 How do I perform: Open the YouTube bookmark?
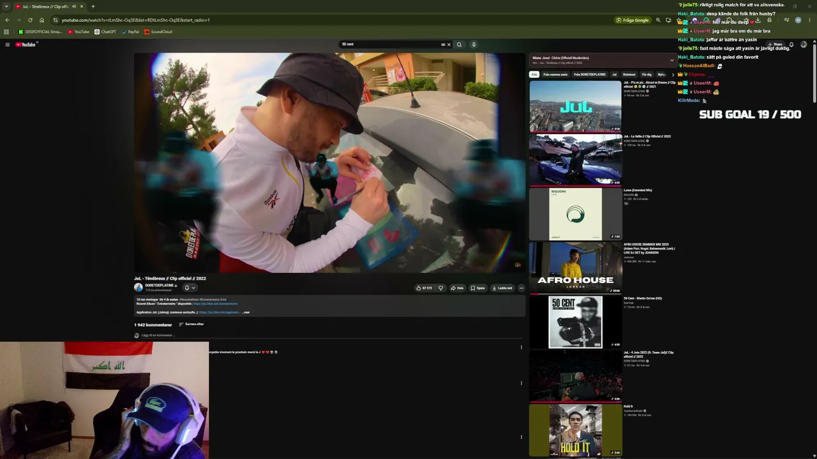click(79, 32)
